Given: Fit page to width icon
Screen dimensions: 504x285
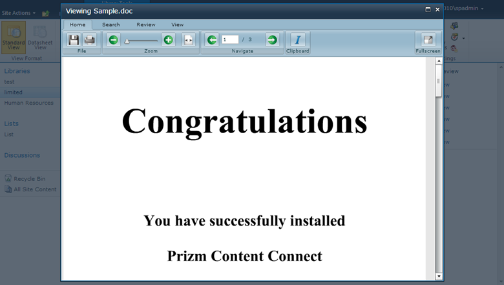Looking at the screenshot, I should (x=189, y=40).
